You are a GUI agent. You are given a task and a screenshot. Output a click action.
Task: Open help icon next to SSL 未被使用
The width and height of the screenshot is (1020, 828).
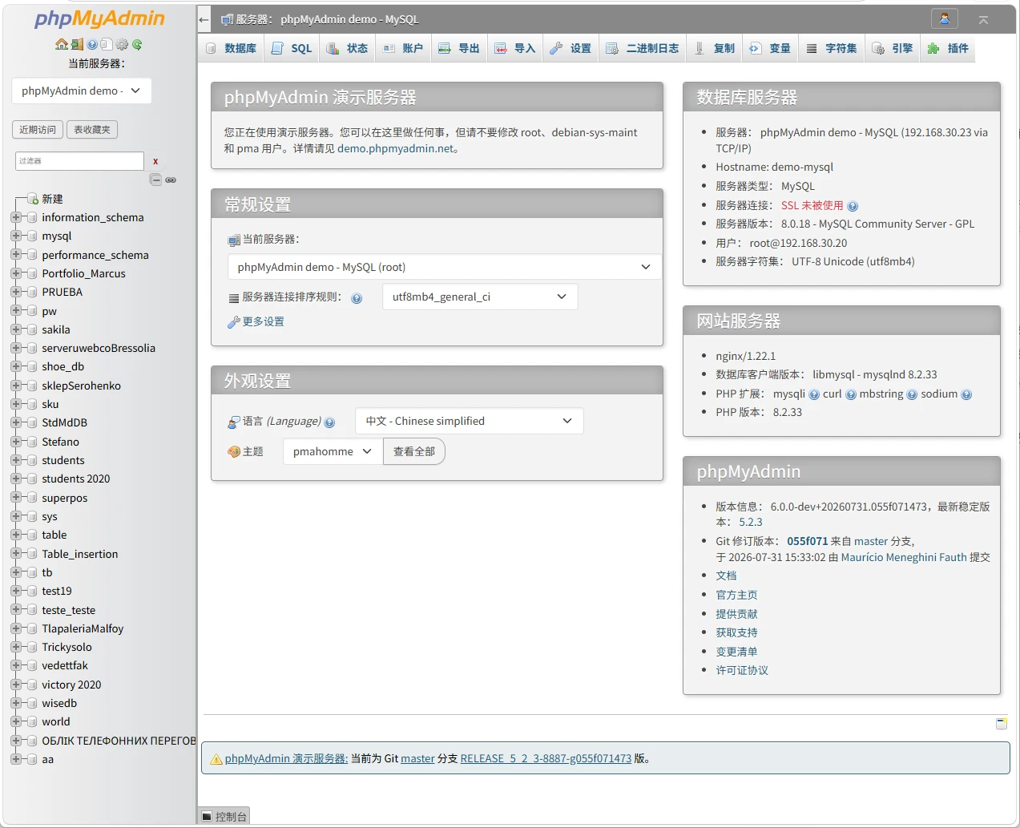pos(853,206)
